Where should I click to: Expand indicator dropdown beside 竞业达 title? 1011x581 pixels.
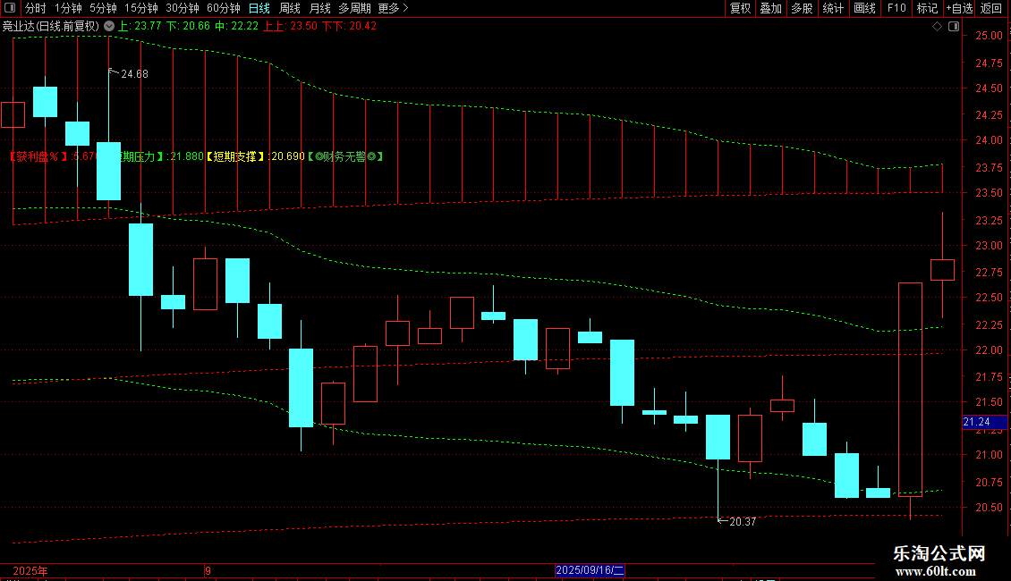(x=109, y=26)
